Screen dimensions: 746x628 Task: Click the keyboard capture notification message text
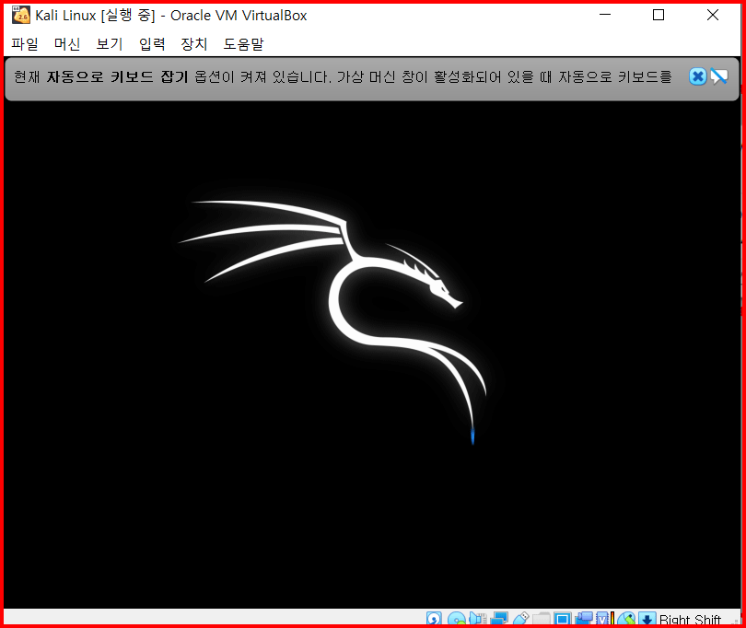(x=343, y=76)
